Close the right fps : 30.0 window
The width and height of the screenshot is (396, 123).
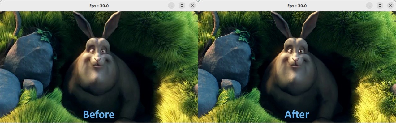pyautogui.click(x=390, y=6)
